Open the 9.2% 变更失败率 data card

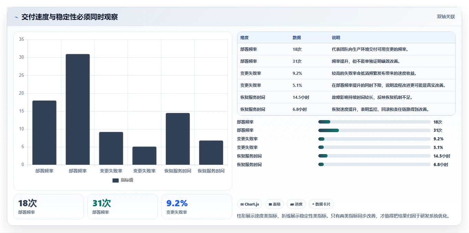coord(196,207)
